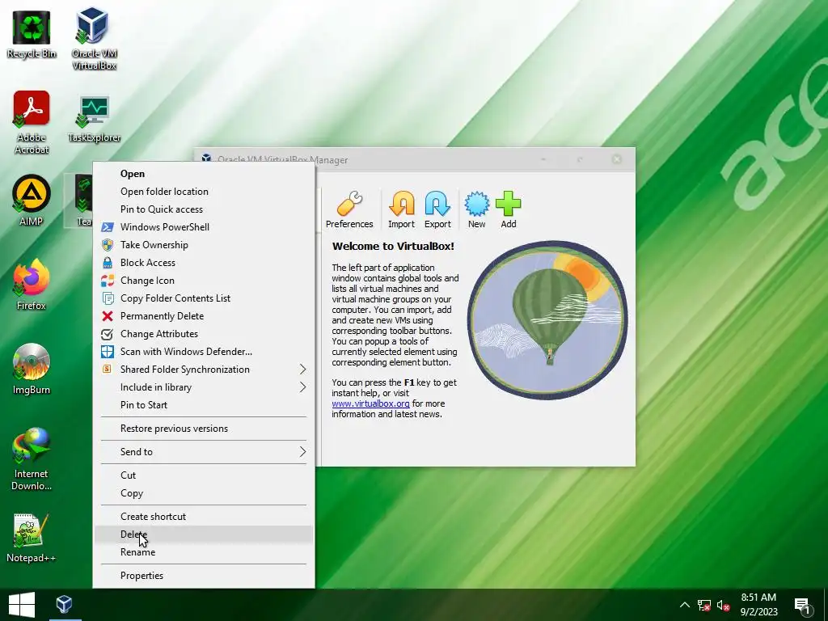Click the Export appliance icon in VirtualBox

pyautogui.click(x=437, y=209)
